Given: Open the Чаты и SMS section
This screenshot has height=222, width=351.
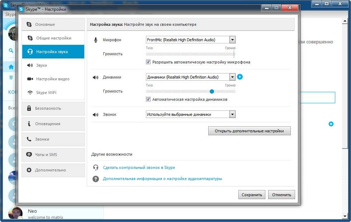Looking at the screenshot, I should (x=53, y=155).
